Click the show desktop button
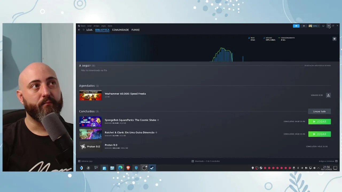This screenshot has width=342, height=192. coord(335,168)
